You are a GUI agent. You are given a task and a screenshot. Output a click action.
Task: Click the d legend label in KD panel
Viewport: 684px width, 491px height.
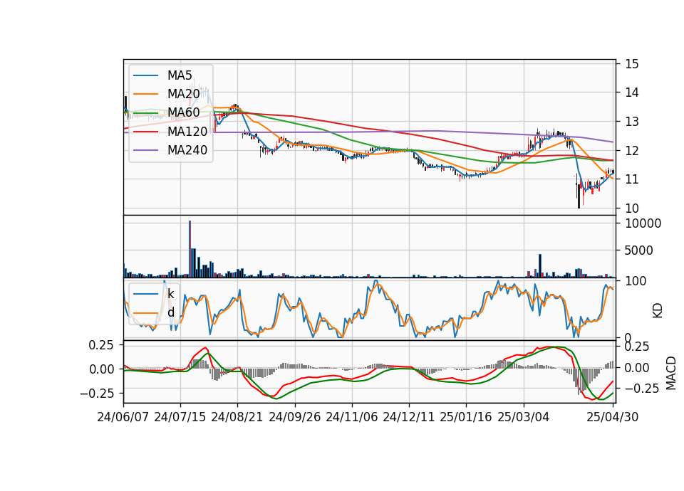pos(170,312)
